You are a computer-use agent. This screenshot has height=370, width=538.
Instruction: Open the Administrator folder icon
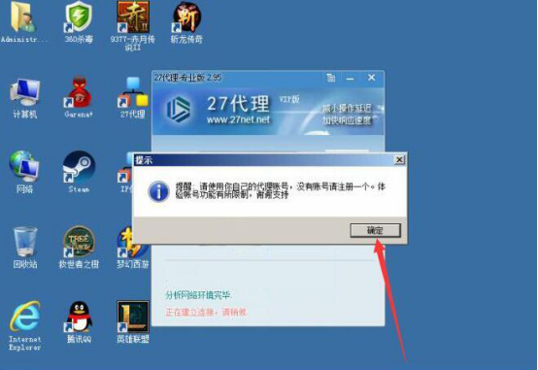[x=23, y=22]
